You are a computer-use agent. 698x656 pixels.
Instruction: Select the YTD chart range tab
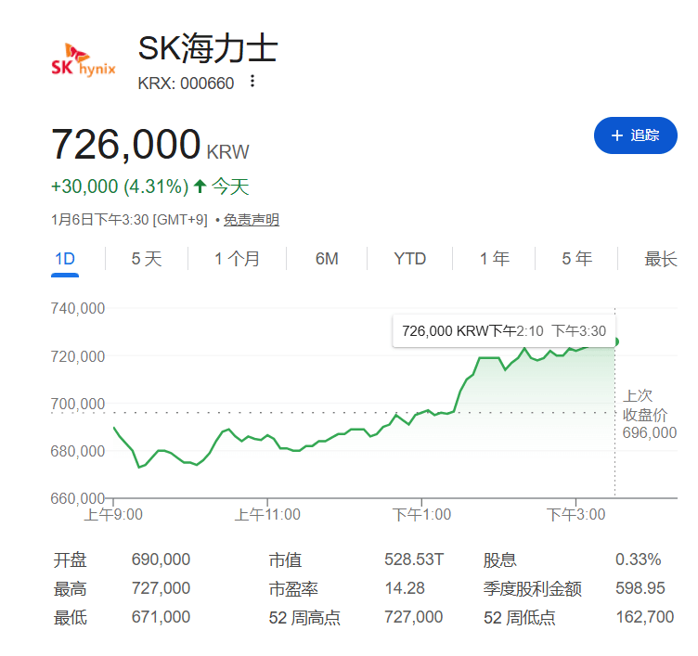point(409,259)
